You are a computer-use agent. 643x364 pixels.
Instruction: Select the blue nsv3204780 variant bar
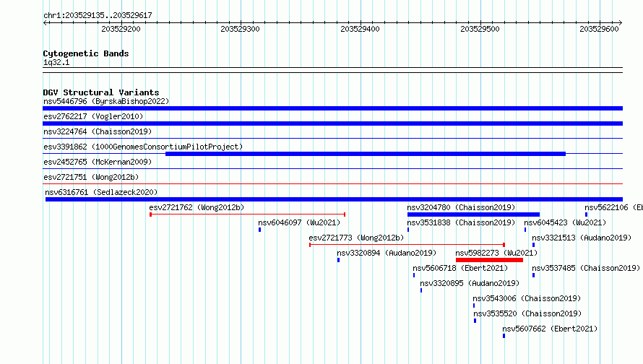tap(474, 214)
